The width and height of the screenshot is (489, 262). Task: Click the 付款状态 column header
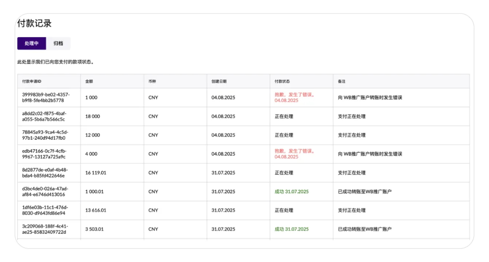click(282, 81)
